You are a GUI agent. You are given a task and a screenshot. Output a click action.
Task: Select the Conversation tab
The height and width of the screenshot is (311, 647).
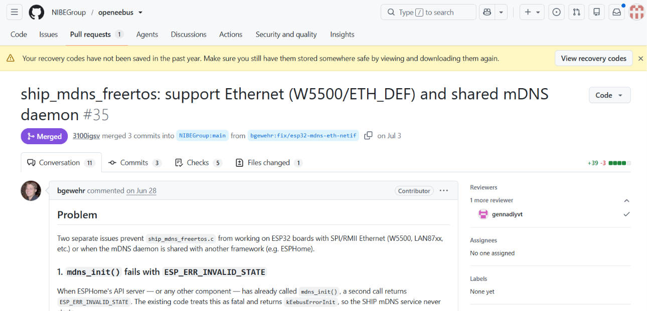(61, 163)
